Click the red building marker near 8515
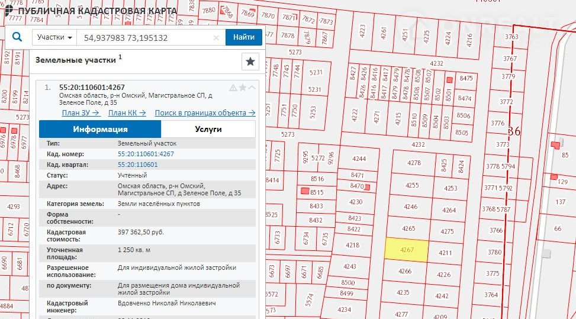 [305, 191]
